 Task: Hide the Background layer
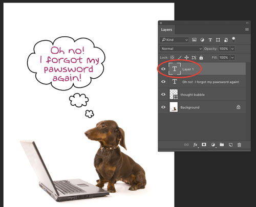(163, 107)
